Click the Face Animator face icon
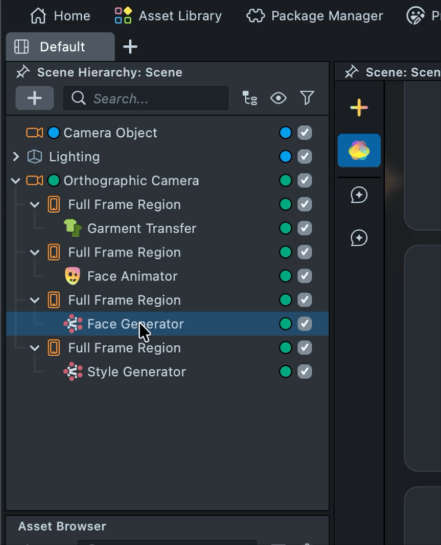The height and width of the screenshot is (545, 441). [x=72, y=276]
